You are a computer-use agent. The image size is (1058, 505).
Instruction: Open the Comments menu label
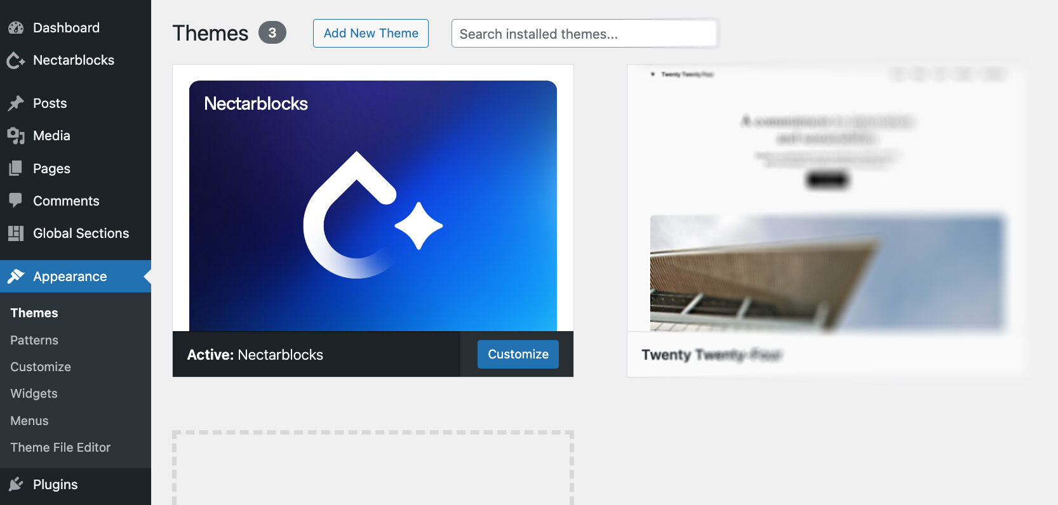pos(66,201)
